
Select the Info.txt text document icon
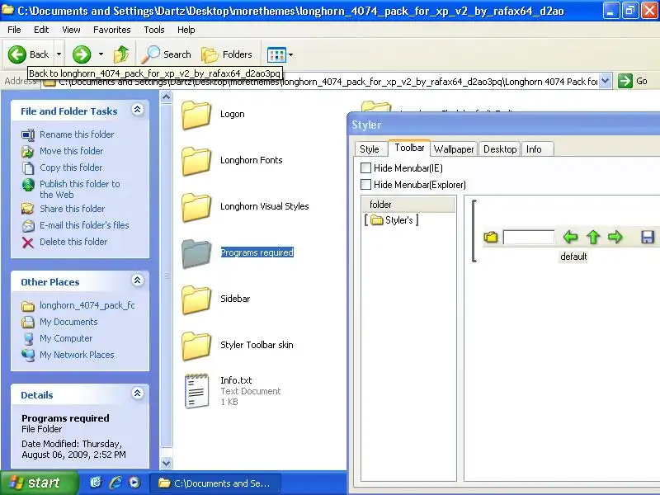click(196, 391)
